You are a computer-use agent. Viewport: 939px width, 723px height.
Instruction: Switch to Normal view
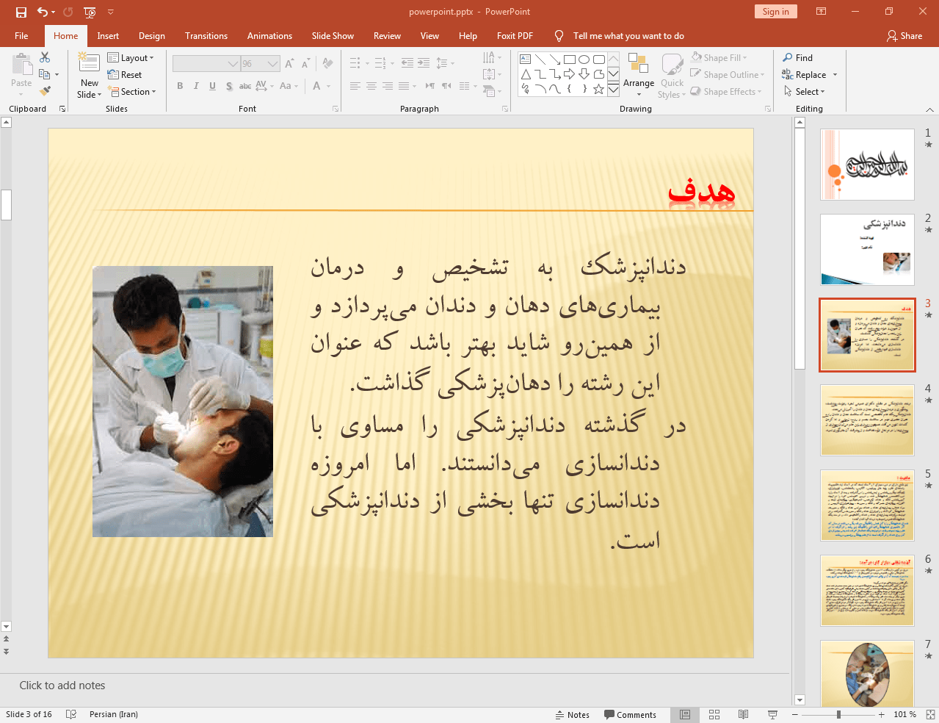point(685,714)
